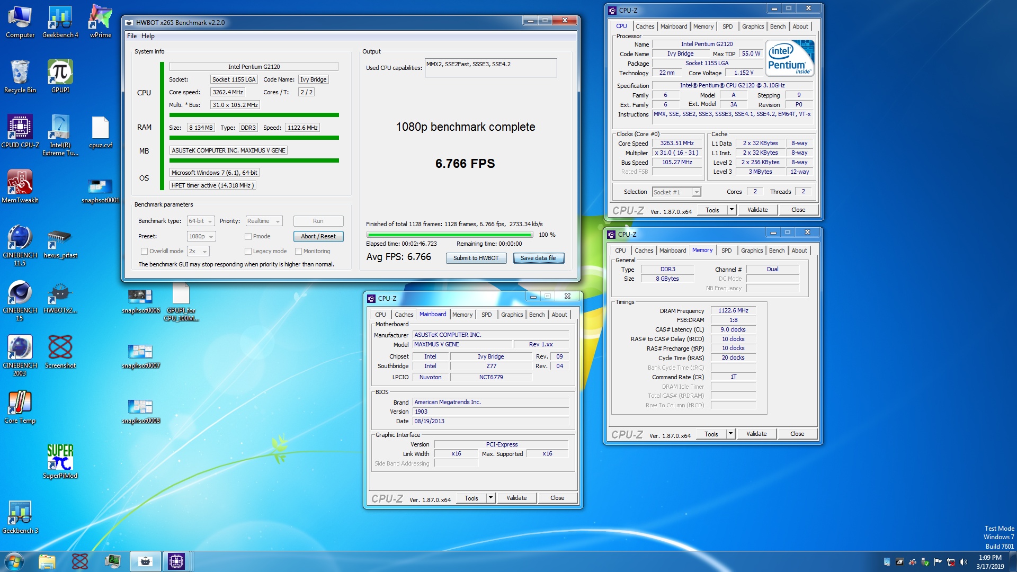Click the Used CPU capabilities text box

[x=490, y=68]
